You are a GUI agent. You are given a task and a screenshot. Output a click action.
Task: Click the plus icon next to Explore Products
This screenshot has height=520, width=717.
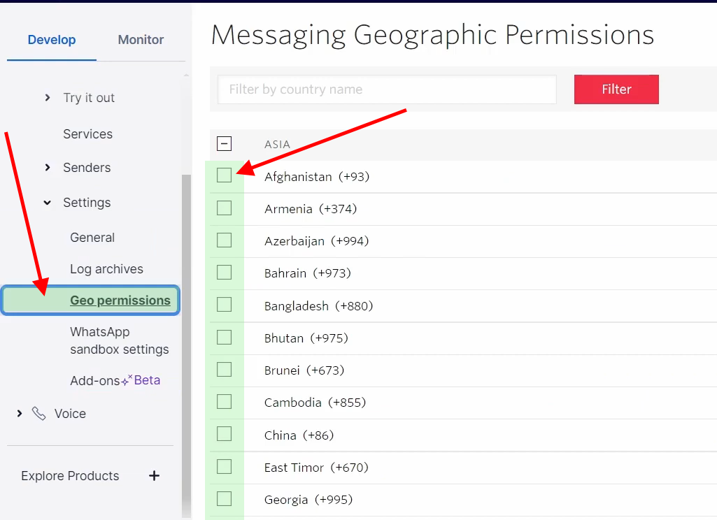155,476
